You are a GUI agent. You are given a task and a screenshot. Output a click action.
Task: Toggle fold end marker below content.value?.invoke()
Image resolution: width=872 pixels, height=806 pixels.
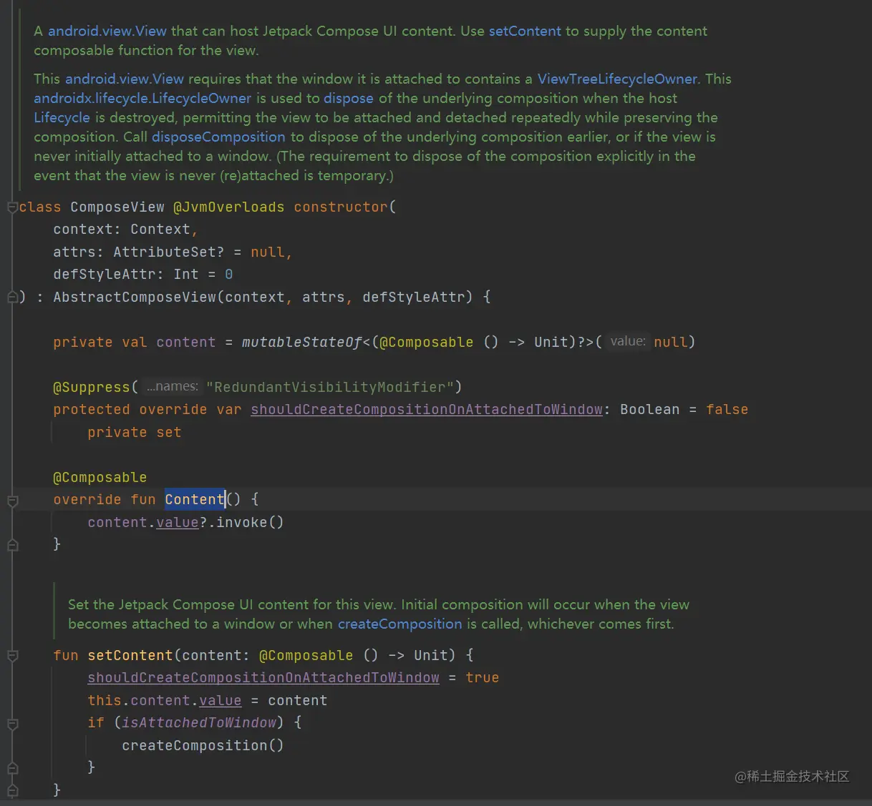tap(12, 544)
